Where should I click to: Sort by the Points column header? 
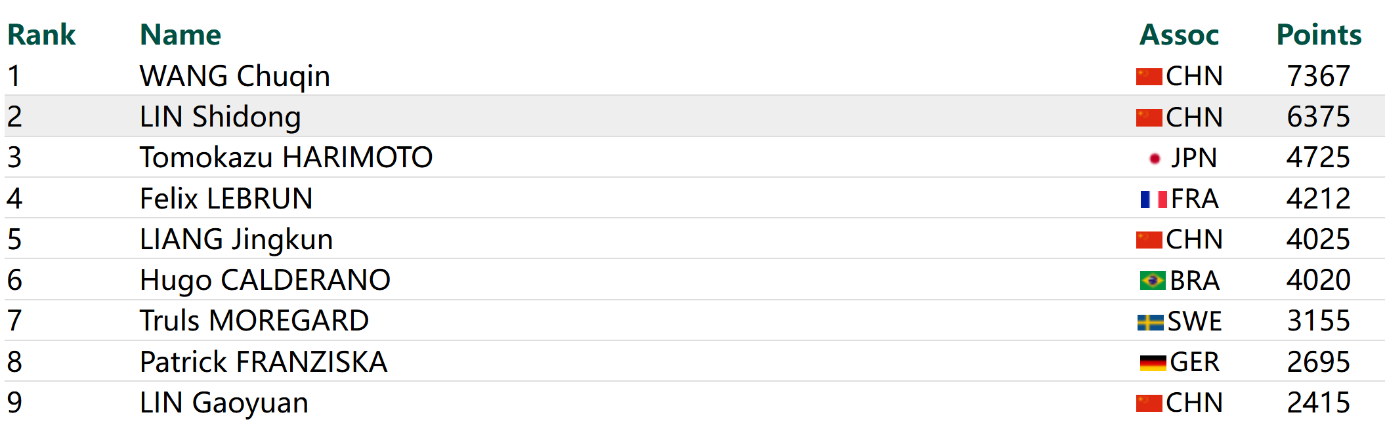[1318, 35]
